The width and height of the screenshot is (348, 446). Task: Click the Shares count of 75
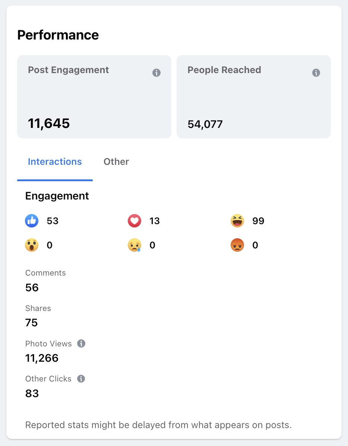[32, 323]
